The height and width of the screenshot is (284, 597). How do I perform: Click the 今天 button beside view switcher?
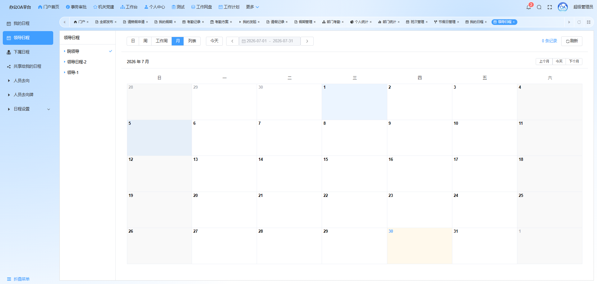coord(214,41)
